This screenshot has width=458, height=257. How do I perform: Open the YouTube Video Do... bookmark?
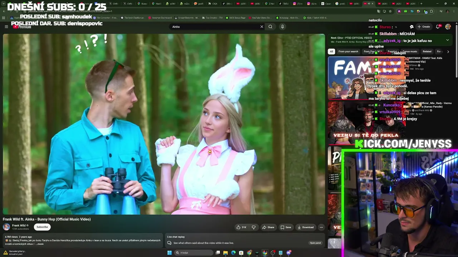click(260, 17)
